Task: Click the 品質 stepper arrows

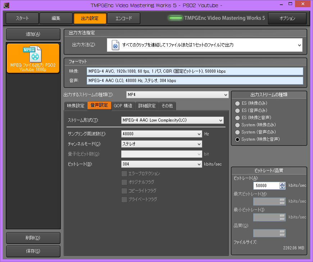Action: (282, 233)
